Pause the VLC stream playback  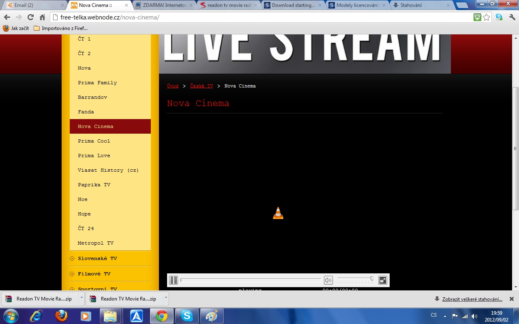coord(174,280)
